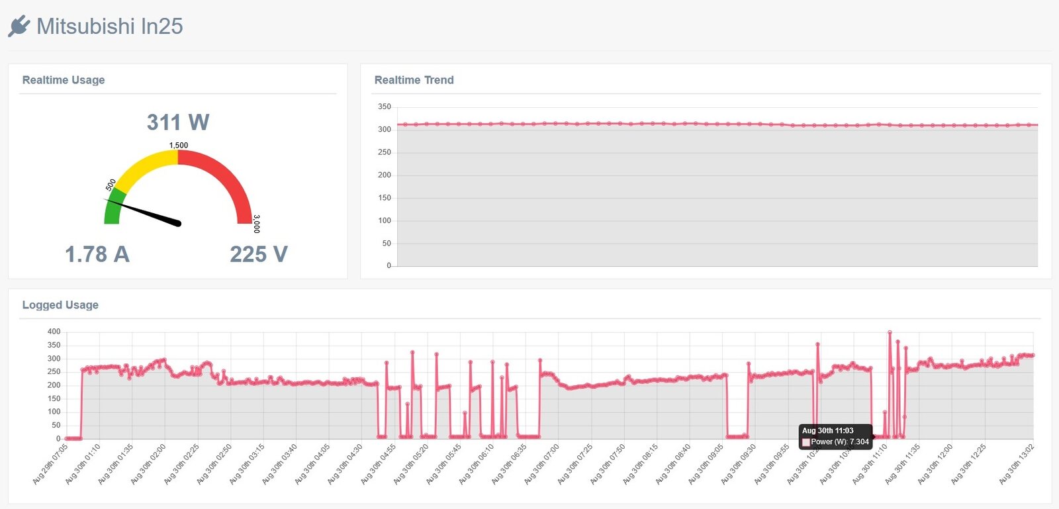1059x509 pixels.
Task: Click the Aug 30th 12:00 time label
Action: tap(935, 465)
